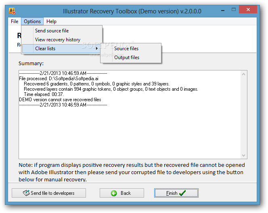This screenshot has height=213, width=268.
Task: Choose Output files in submenu
Action: click(131, 58)
